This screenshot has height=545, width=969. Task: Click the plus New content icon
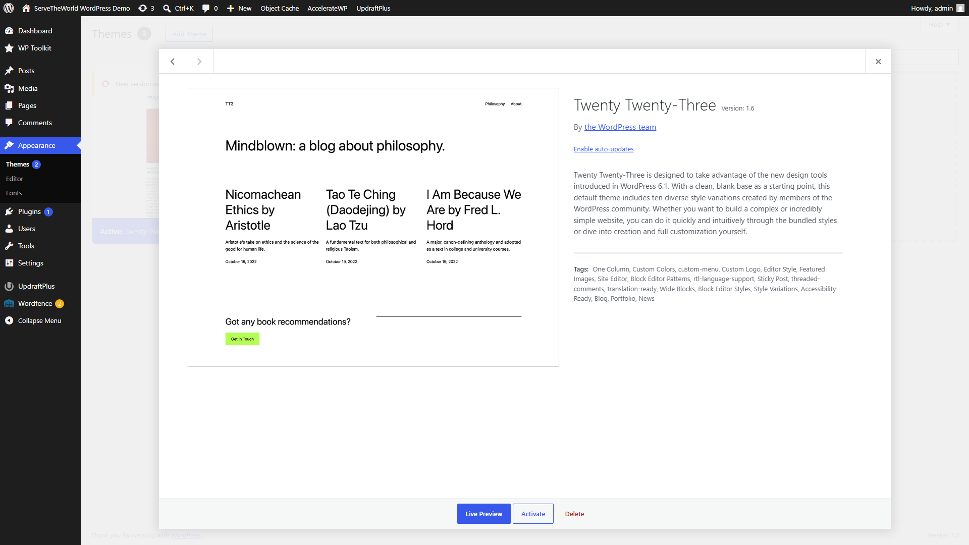230,8
